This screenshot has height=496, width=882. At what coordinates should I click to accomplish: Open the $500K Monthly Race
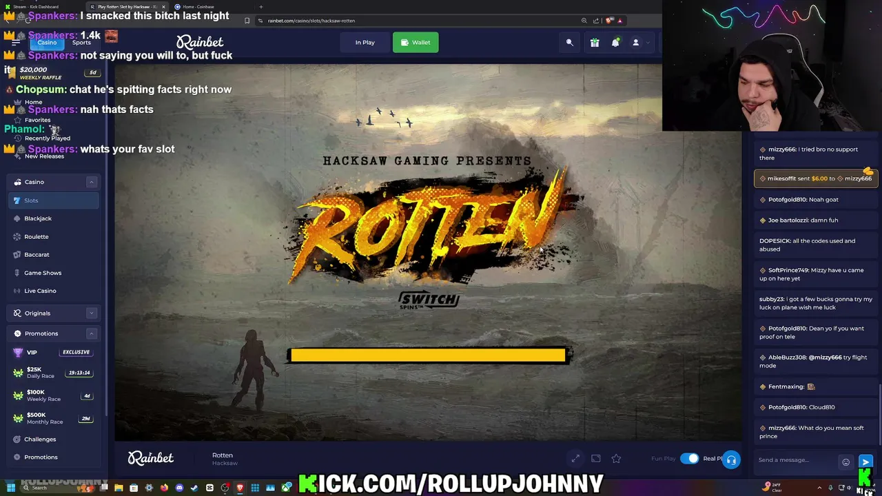point(53,418)
